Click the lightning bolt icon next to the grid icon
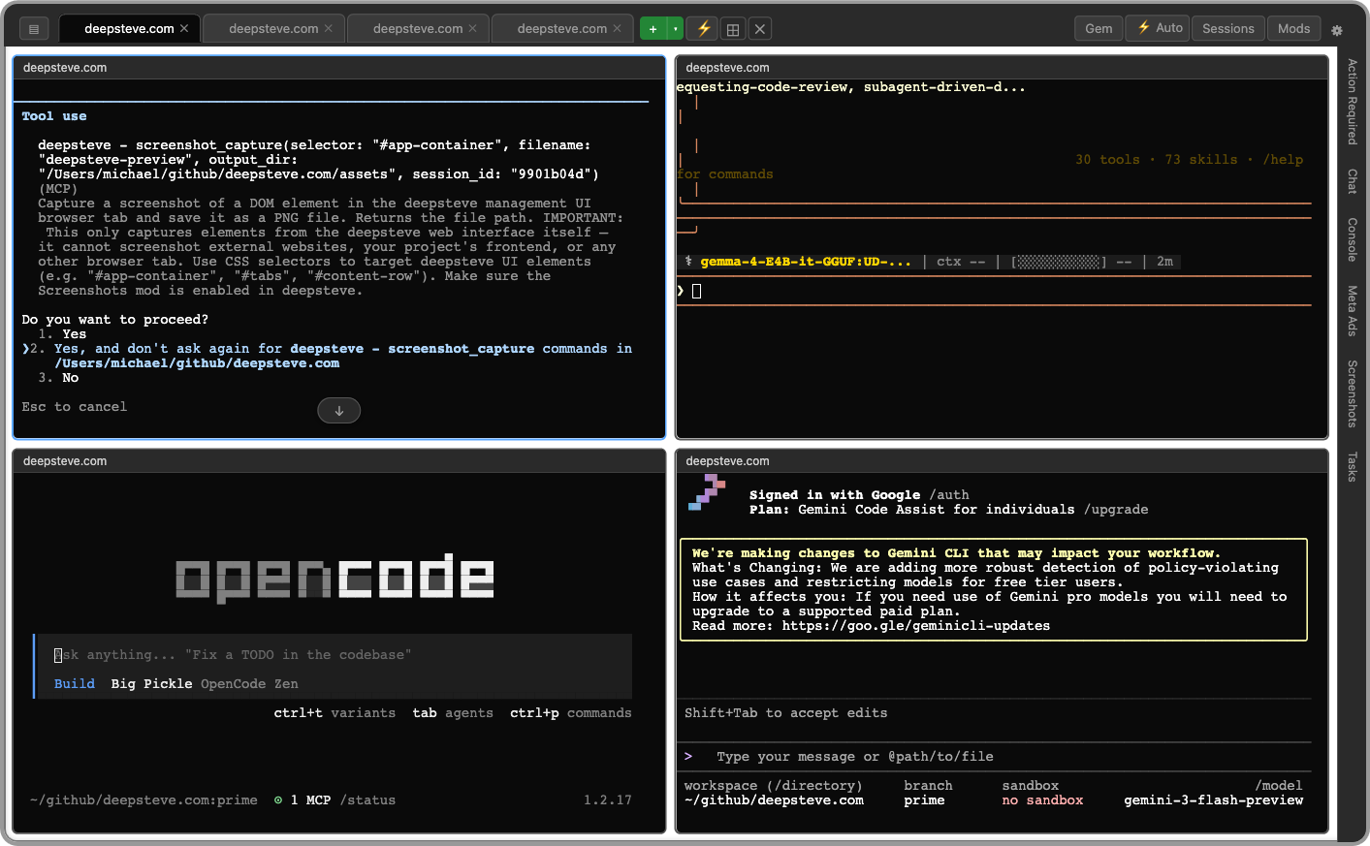This screenshot has width=1370, height=846. click(704, 29)
